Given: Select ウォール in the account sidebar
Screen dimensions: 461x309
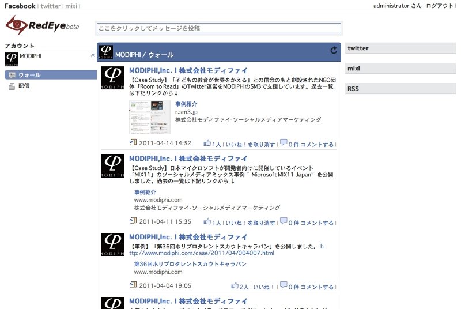Looking at the screenshot, I should 51,75.
